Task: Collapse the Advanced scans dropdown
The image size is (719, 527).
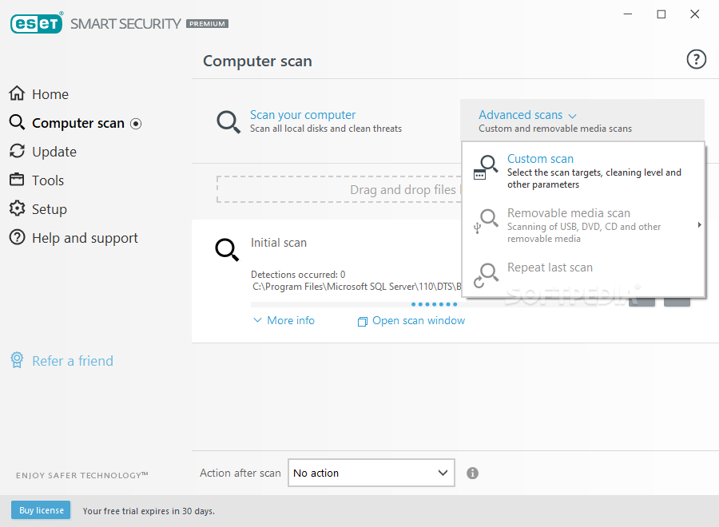Action: pyautogui.click(x=582, y=121)
